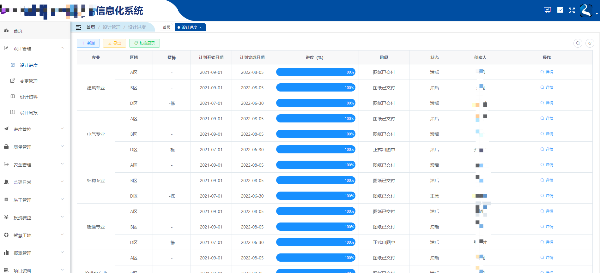Click progress bar of 电气专业 D区 row
600x273 pixels.
316,149
